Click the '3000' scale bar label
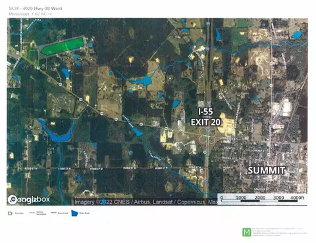316x243 pixels. (x=278, y=198)
